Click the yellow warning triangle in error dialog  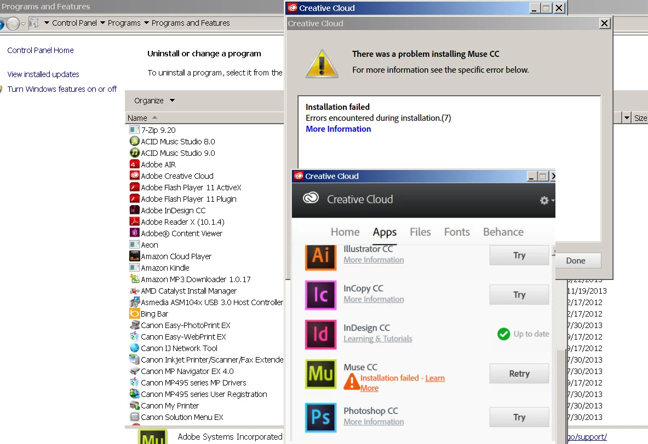tap(322, 63)
